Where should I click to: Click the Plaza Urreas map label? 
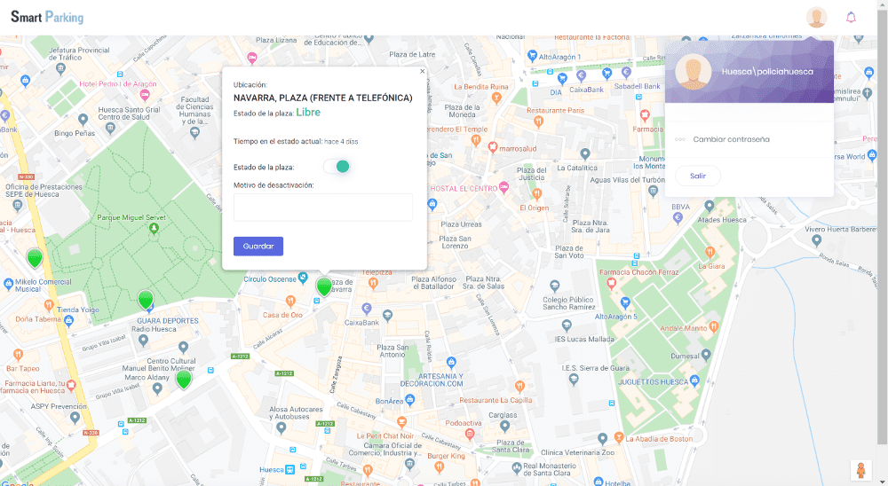coord(461,224)
